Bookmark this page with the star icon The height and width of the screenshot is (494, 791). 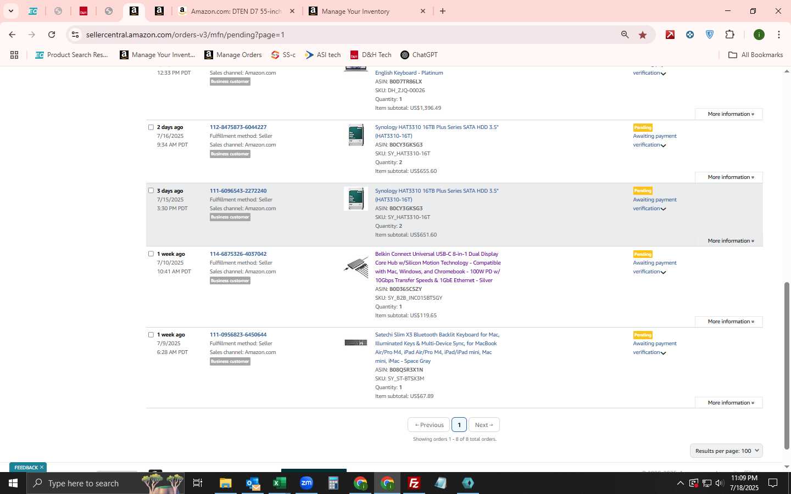[643, 35]
